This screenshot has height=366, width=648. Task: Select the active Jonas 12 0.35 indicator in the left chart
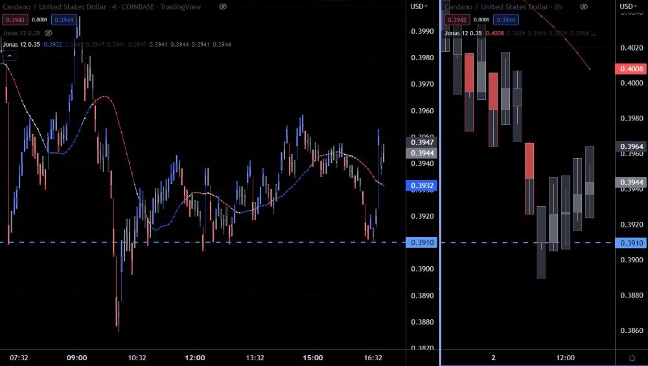pos(21,44)
